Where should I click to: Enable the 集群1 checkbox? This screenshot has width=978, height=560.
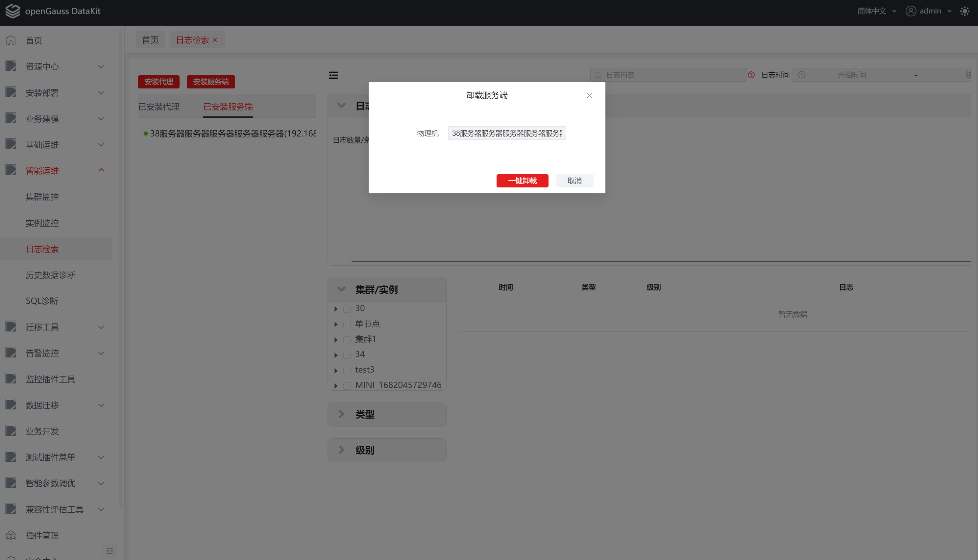347,340
